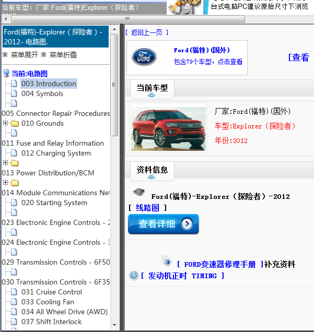Open 031 Cruise Control
This screenshot has width=314, height=332.
tap(52, 292)
